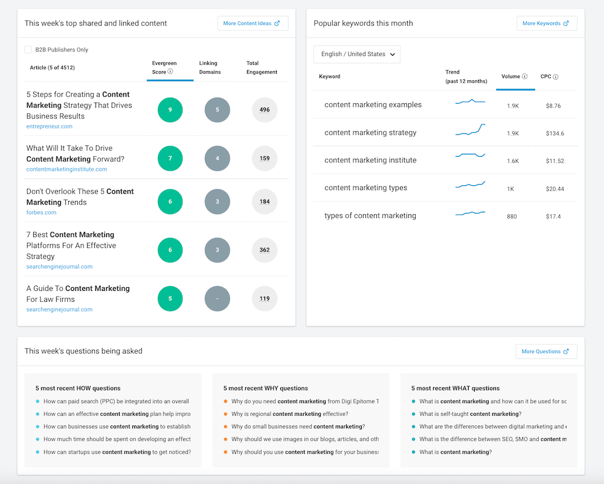Click trend sparkline for content marketing examples
Viewport: 604px width, 484px height.
point(470,102)
